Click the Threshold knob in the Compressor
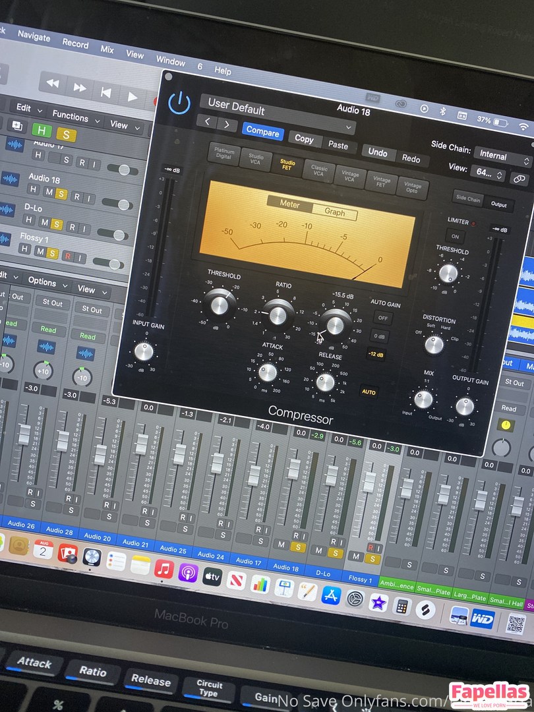This screenshot has width=534, height=712. pos(220,304)
